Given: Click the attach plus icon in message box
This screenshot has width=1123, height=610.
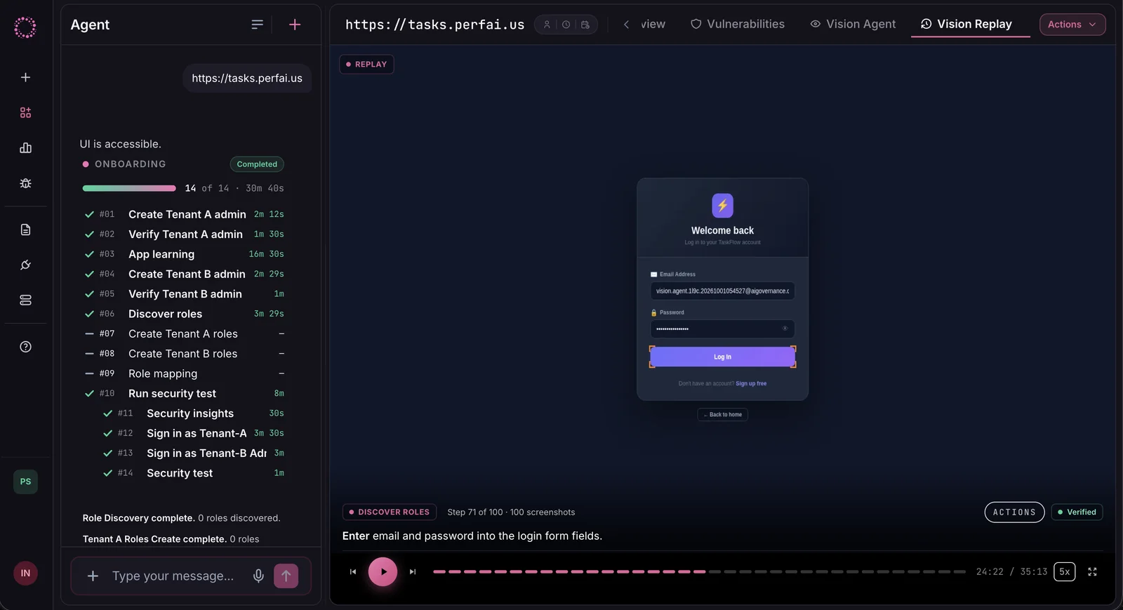Looking at the screenshot, I should pyautogui.click(x=93, y=576).
